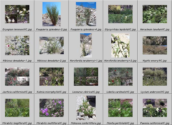Open Glycyrrhiza lepidotaVC.jpg picture
Image resolution: width=172 pixels, height=125 pixels.
pyautogui.click(x=120, y=14)
